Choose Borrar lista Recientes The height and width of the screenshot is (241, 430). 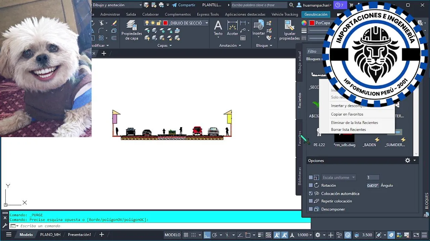pos(348,130)
